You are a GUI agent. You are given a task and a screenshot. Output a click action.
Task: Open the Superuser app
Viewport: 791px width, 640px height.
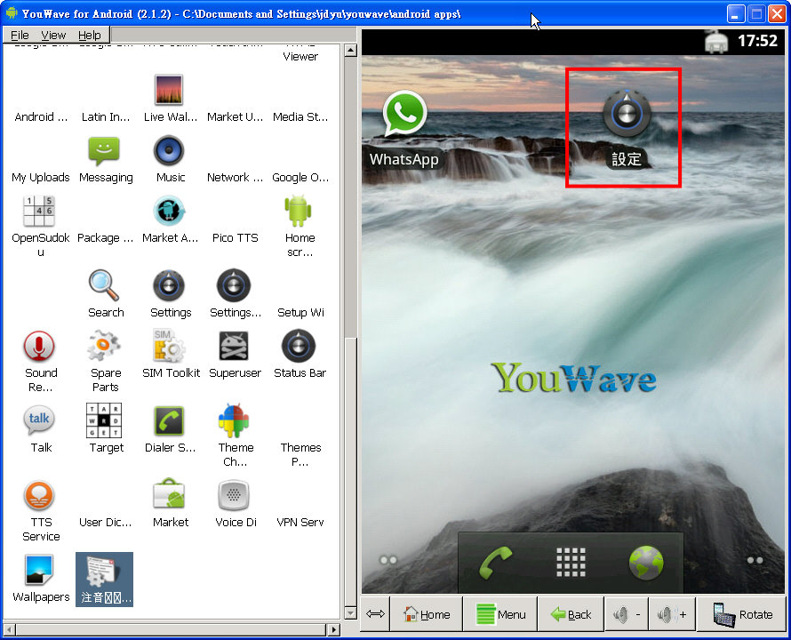(x=234, y=347)
